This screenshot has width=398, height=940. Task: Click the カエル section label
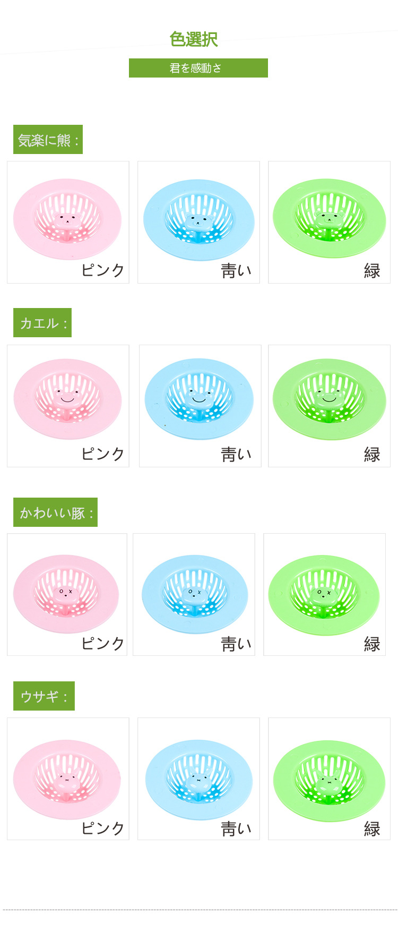tap(42, 323)
